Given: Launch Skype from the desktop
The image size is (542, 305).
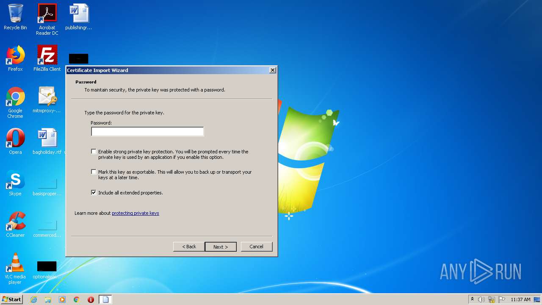Looking at the screenshot, I should point(15,183).
